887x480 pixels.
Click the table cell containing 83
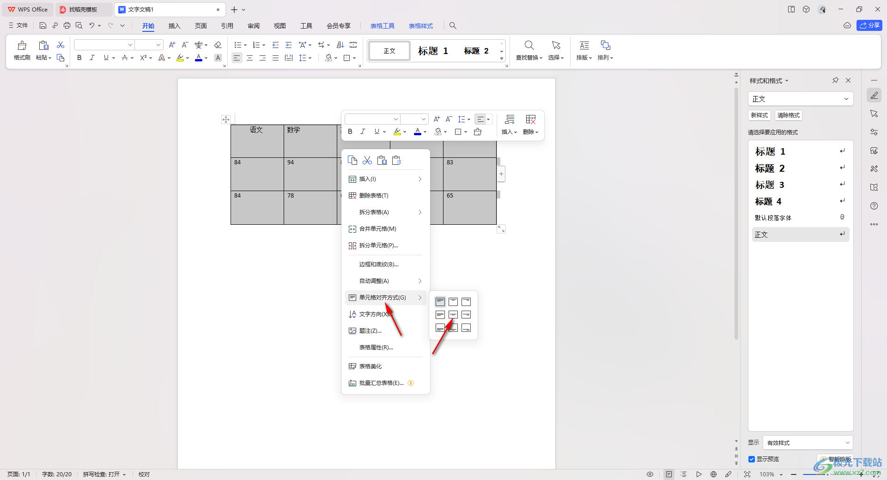[x=469, y=174]
